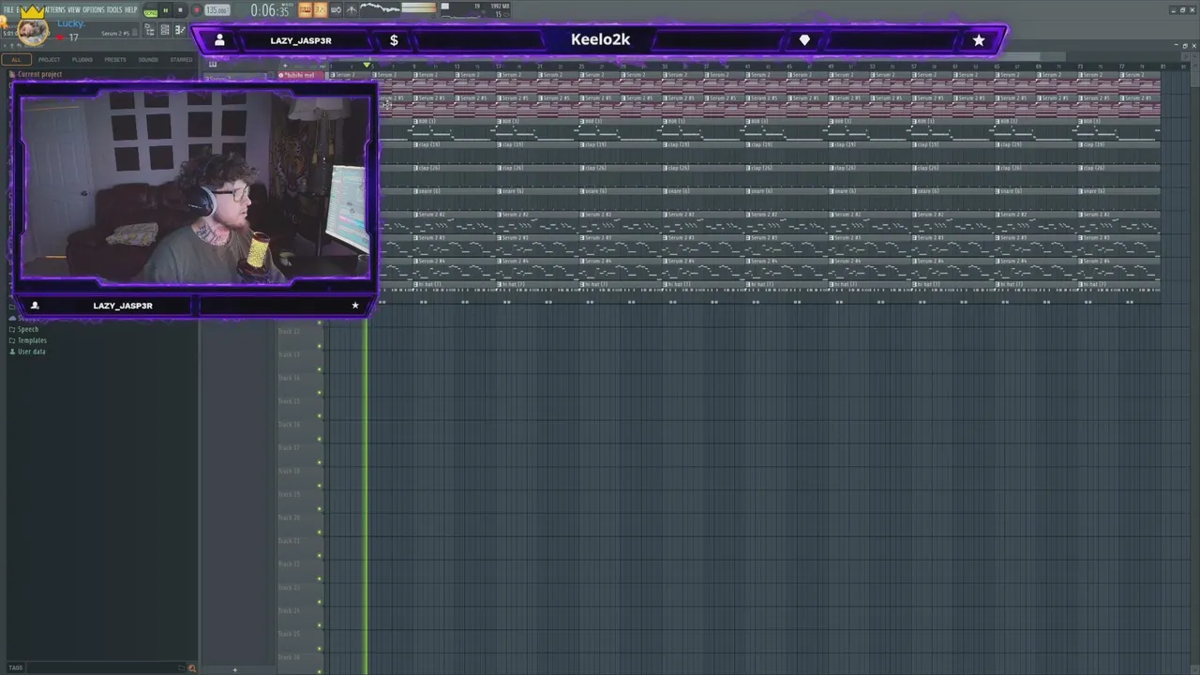The image size is (1200, 675).
Task: Select the Track 23 header label
Action: pyautogui.click(x=290, y=588)
